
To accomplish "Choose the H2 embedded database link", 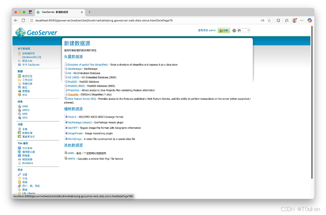I will (69, 73).
